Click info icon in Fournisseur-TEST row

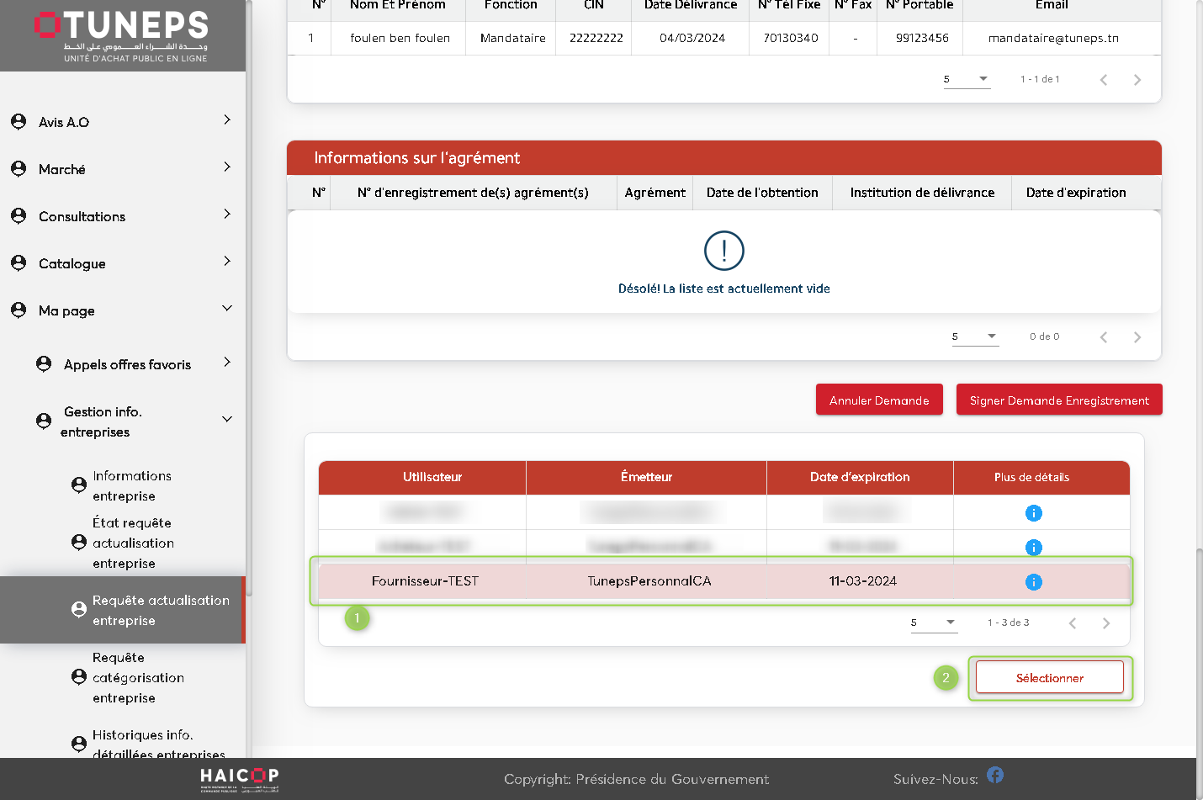coord(1033,582)
